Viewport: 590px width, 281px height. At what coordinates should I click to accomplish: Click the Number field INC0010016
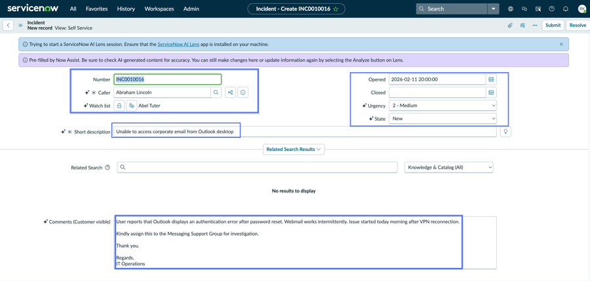[x=167, y=79]
